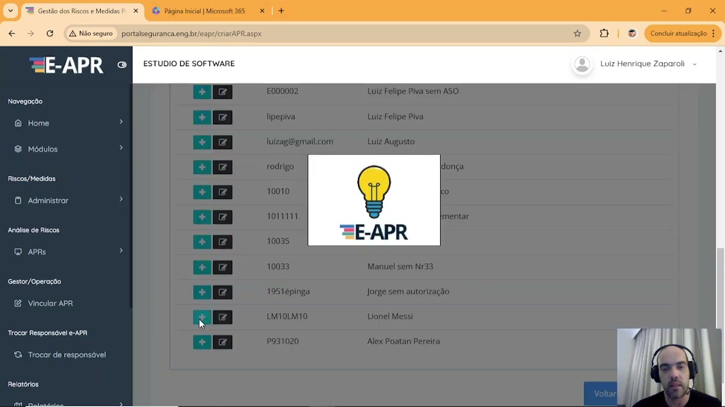Click the browser address bar URL
725x407 pixels.
tap(191, 33)
